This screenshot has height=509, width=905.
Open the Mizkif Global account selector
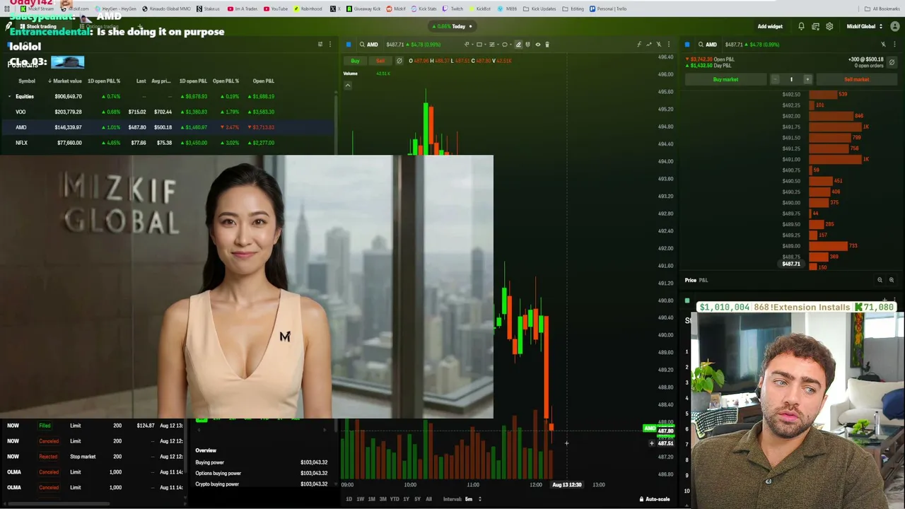pos(865,26)
